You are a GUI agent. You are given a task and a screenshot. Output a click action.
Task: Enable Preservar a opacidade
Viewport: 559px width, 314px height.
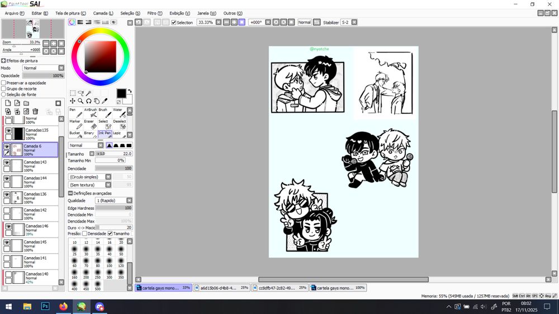pos(3,83)
